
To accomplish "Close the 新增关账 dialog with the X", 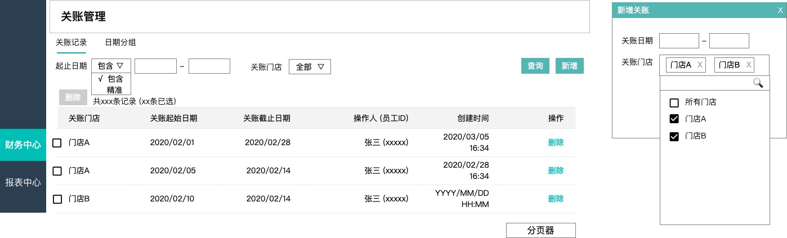I will [x=780, y=10].
